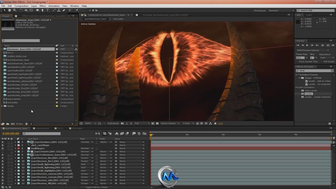Open the track matte dropdown for layer 8 Alpha
Viewport: 336px width, 189px height.
(x=106, y=155)
